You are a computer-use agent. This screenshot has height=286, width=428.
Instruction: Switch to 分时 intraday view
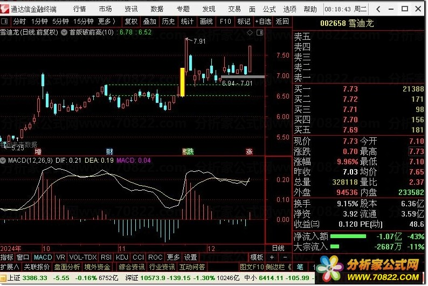pyautogui.click(x=19, y=21)
